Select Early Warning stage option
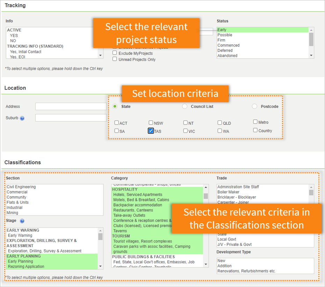 (x=52, y=236)
